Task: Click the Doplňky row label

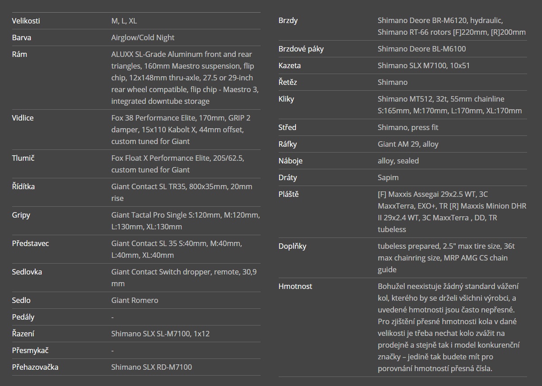Action: tap(292, 246)
